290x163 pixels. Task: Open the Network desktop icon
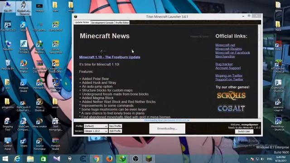(8, 45)
